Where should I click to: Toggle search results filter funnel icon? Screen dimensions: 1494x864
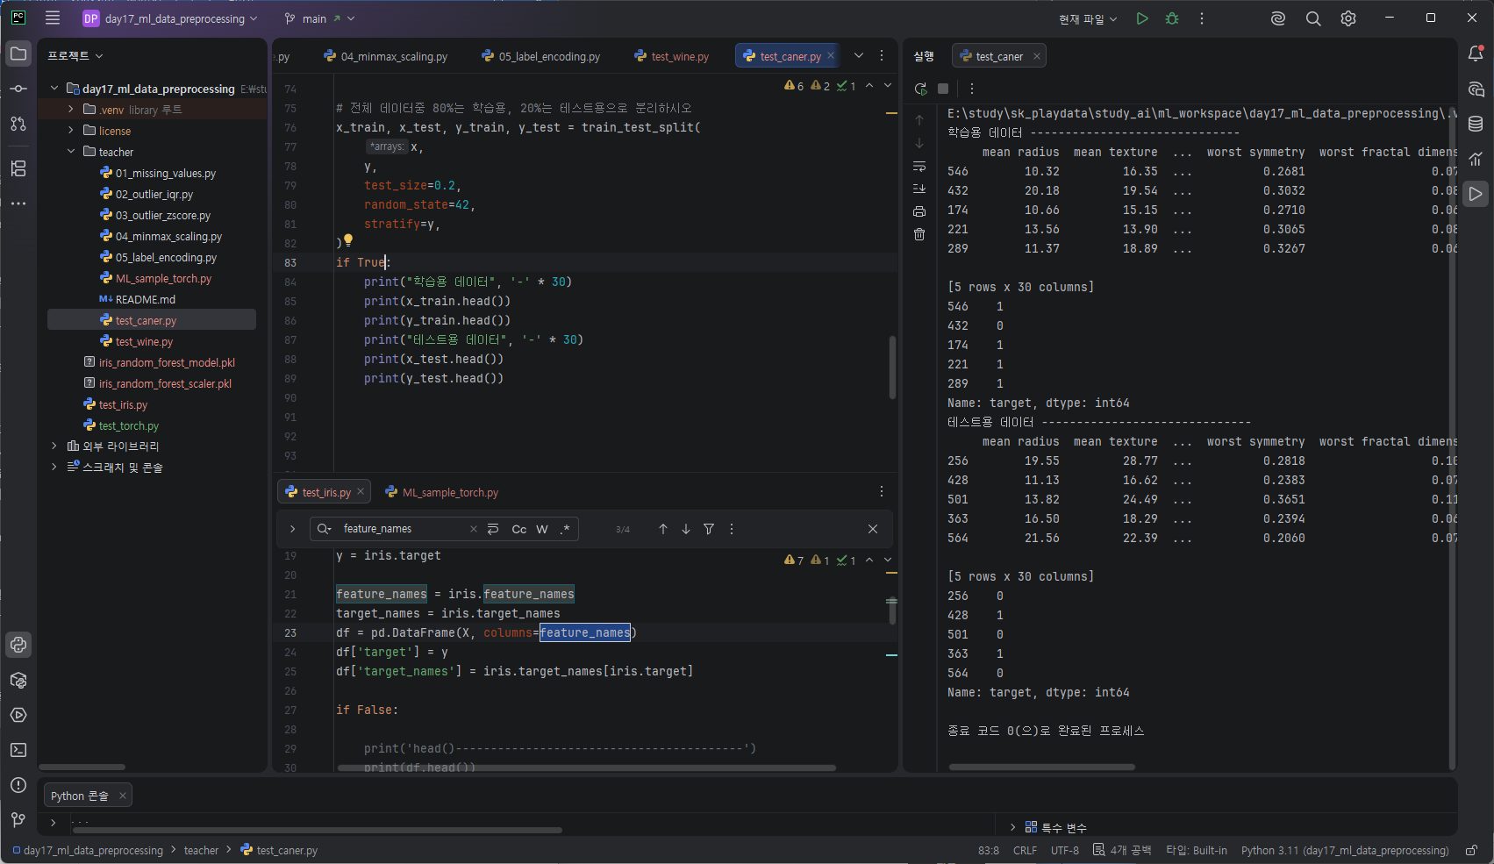709,529
